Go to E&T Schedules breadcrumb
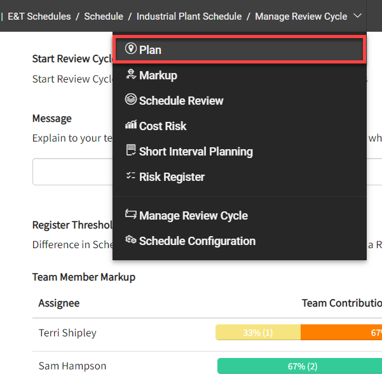 click(x=39, y=17)
